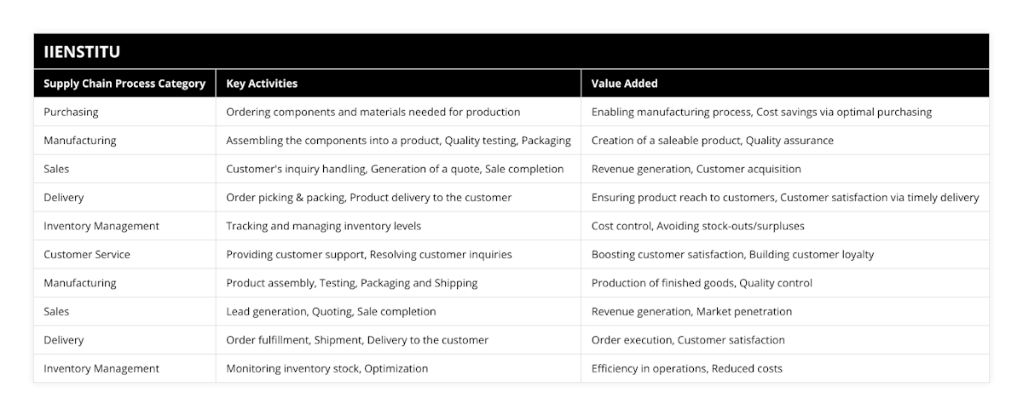This screenshot has height=416, width=1023.
Task: Click the Order picking & packing cell
Action: pyautogui.click(x=368, y=197)
